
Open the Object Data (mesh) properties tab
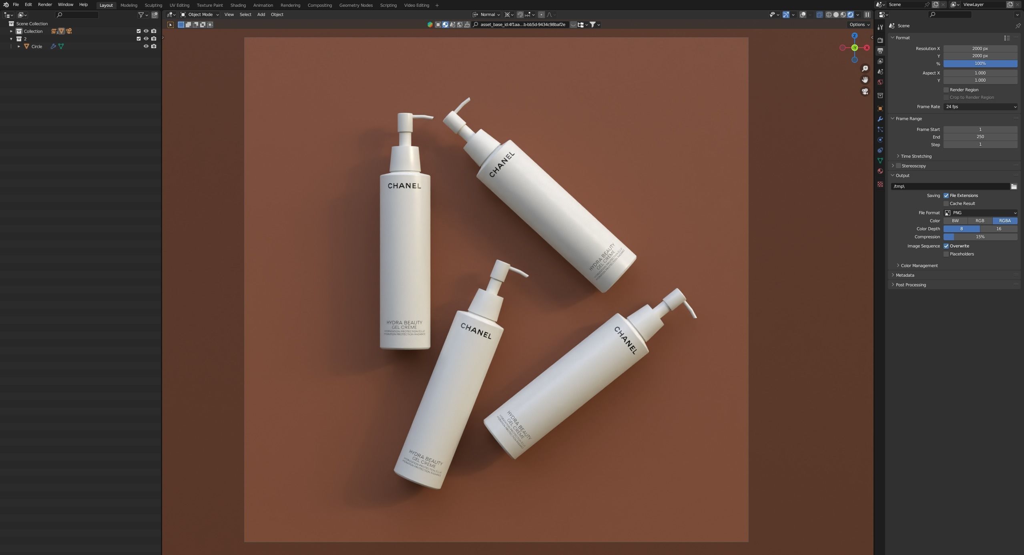click(x=880, y=161)
